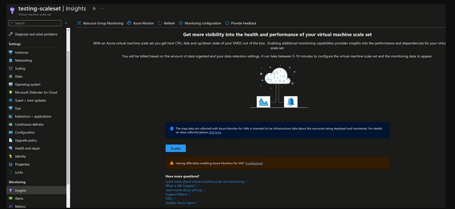455x209 pixels.
Task: Open Azure Monitor from toolbar
Action: (x=141, y=23)
